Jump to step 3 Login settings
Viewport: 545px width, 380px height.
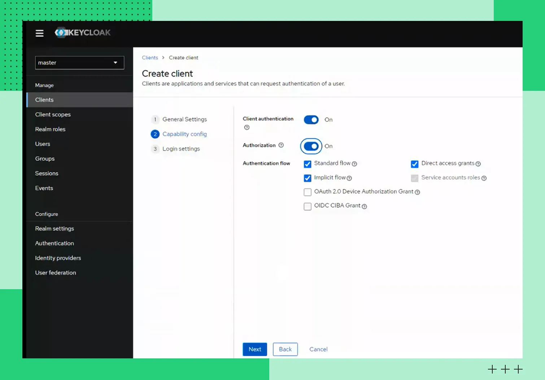[181, 149]
